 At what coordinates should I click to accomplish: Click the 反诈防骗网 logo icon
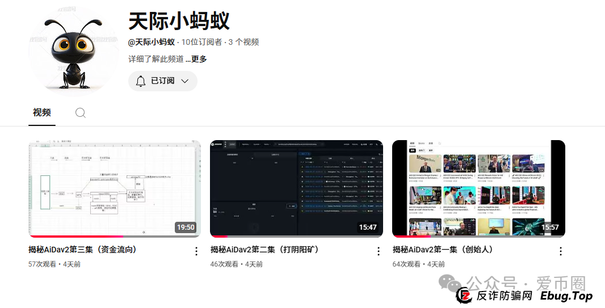coord(465,296)
